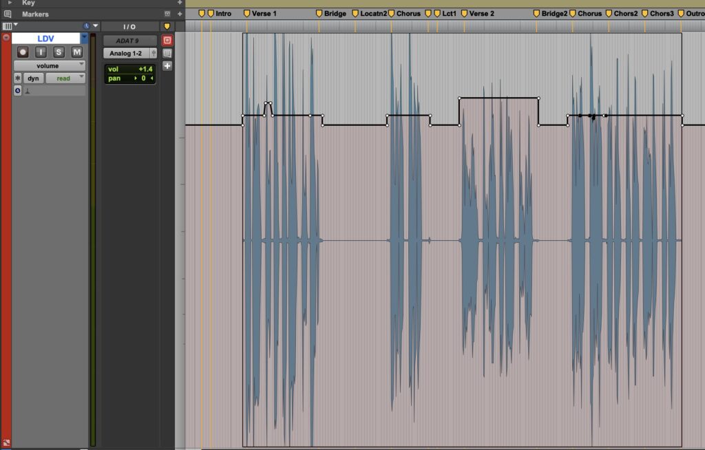Record-enable the LDV track
705x450 pixels.
click(23, 52)
